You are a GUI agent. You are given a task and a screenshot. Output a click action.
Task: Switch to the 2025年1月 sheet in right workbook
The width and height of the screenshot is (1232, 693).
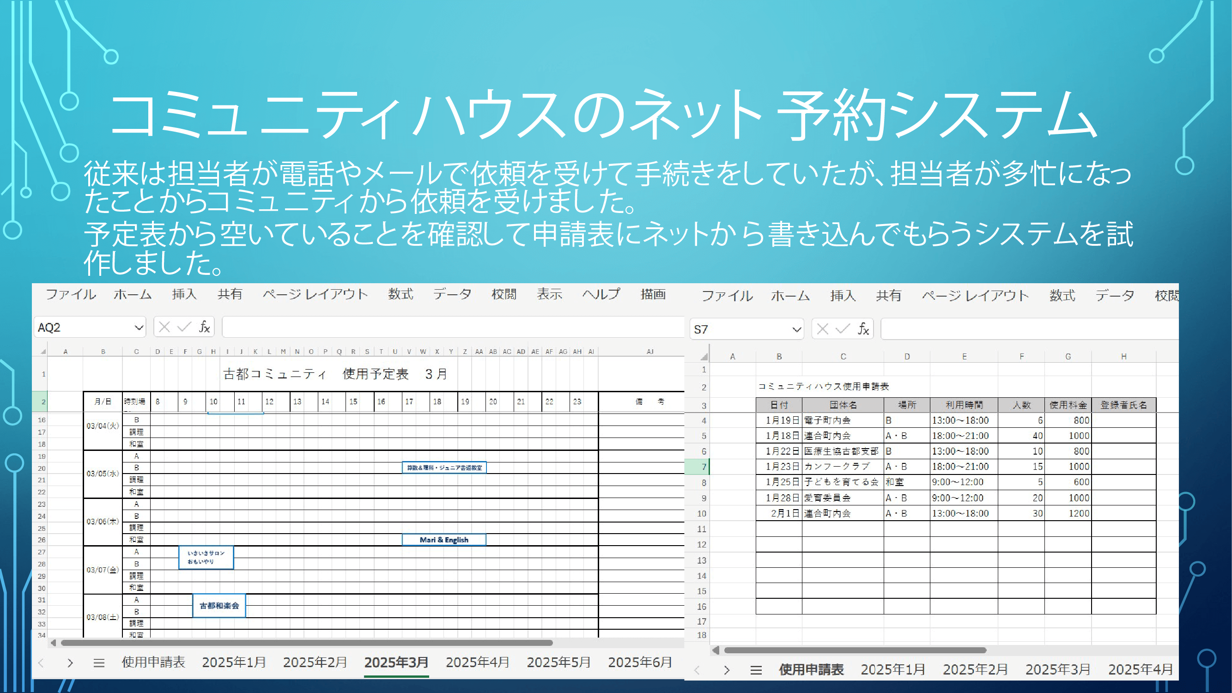(893, 669)
